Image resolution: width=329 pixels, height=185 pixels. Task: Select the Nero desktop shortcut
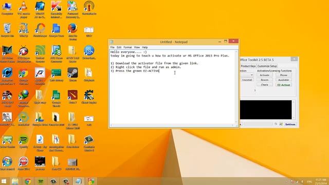(x=24, y=163)
